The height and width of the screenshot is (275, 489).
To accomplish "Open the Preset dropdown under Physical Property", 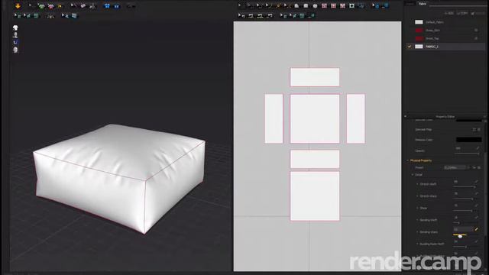I will click(x=456, y=168).
